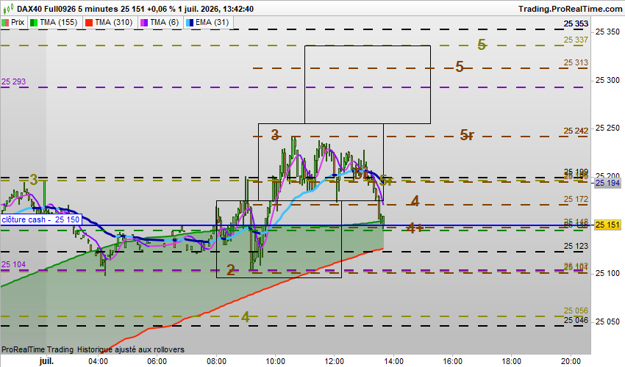Click the 25 194 price axis marker
The height and width of the screenshot is (367, 625).
click(607, 183)
